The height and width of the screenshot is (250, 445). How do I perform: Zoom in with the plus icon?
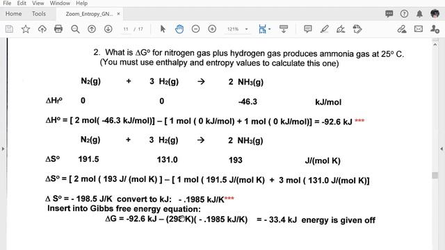click(x=212, y=29)
